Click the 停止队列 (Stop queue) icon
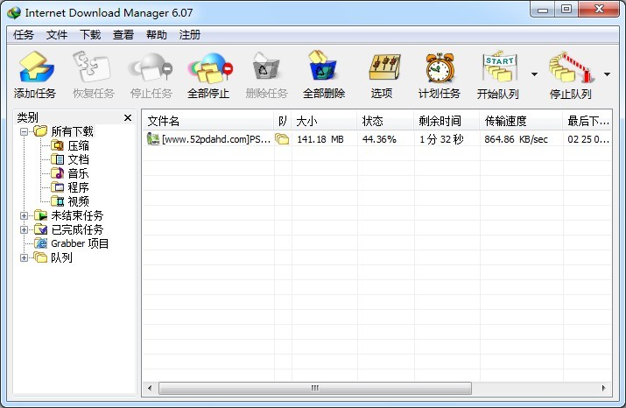 click(570, 70)
